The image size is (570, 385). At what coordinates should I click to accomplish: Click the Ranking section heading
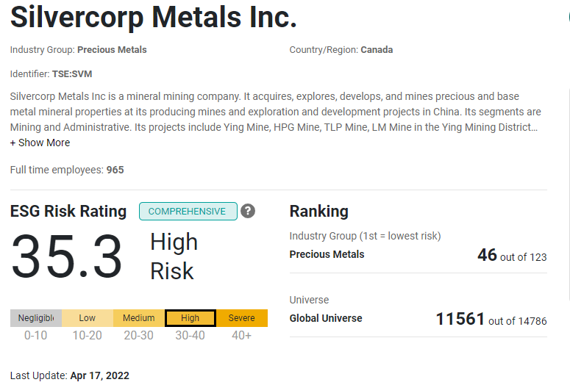(318, 211)
